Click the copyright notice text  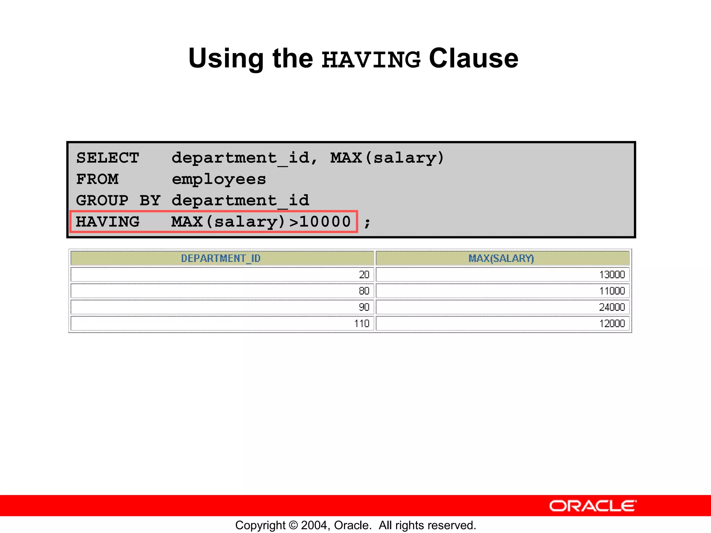[355, 525]
